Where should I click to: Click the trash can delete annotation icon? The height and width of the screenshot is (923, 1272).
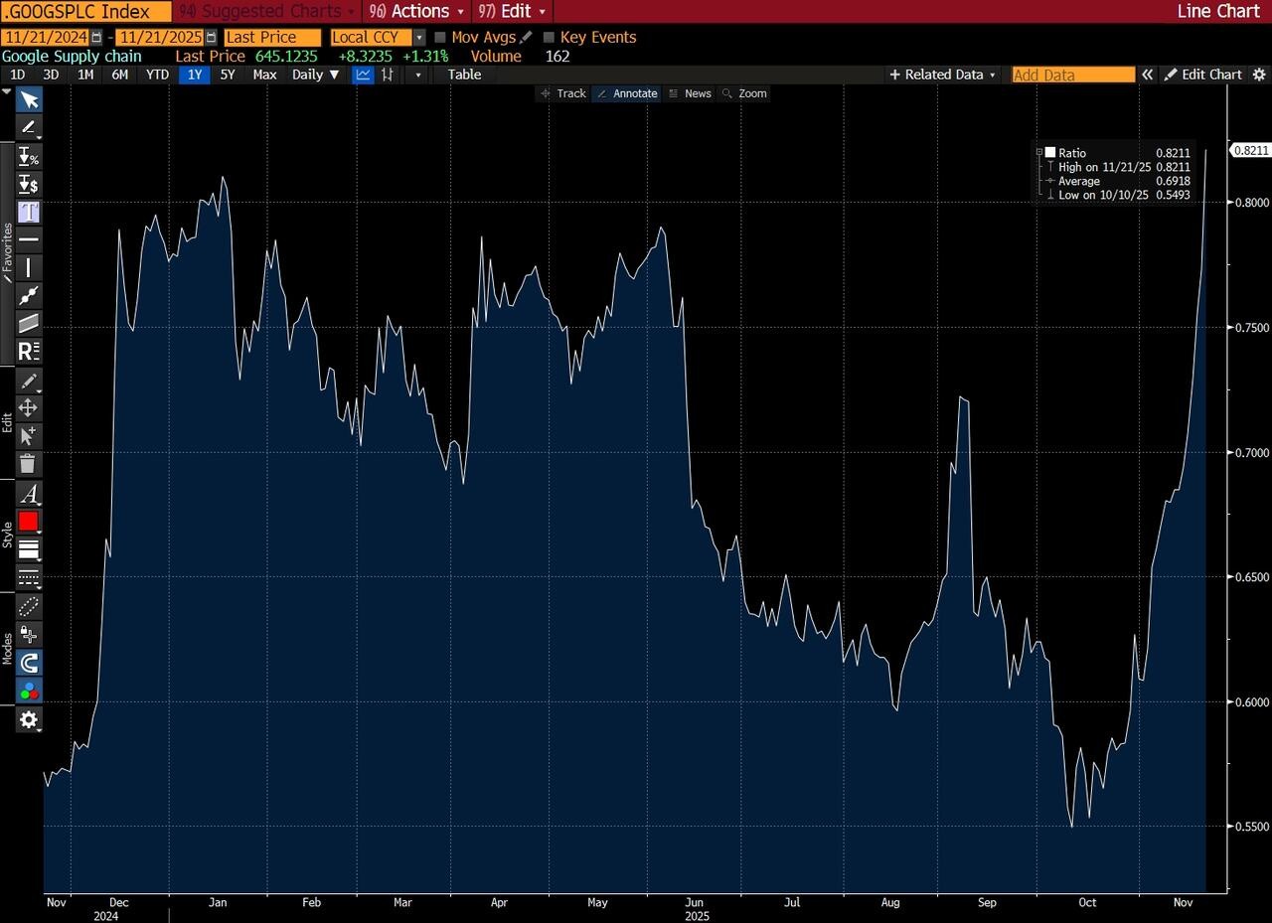pyautogui.click(x=29, y=463)
